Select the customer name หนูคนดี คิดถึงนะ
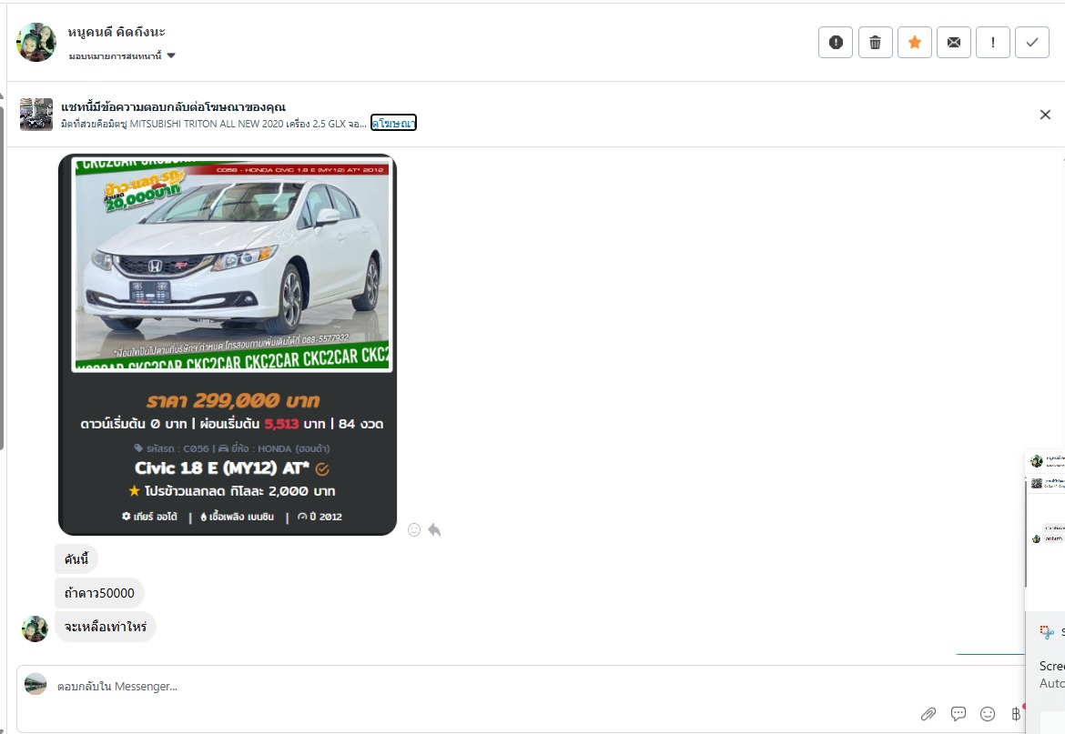This screenshot has width=1065, height=734. (x=117, y=32)
